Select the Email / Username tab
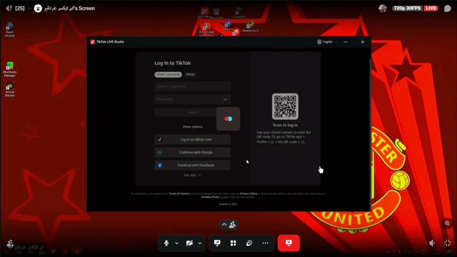The width and height of the screenshot is (457, 257). [x=168, y=74]
